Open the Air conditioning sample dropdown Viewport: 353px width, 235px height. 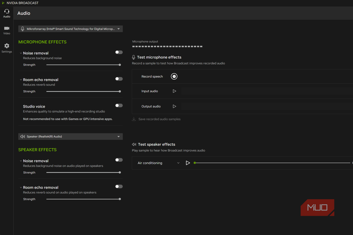click(x=159, y=163)
